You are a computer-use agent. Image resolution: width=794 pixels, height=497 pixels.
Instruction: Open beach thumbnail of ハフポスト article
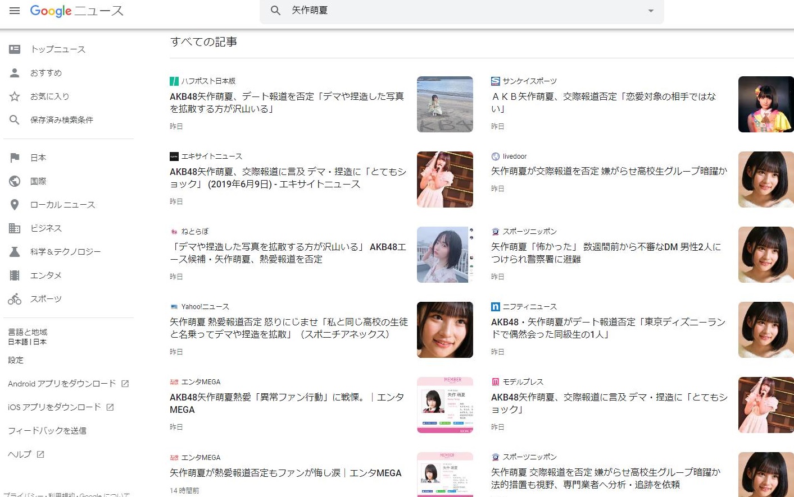coord(445,104)
